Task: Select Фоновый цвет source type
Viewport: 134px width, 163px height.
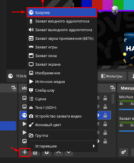Action: [62, 125]
